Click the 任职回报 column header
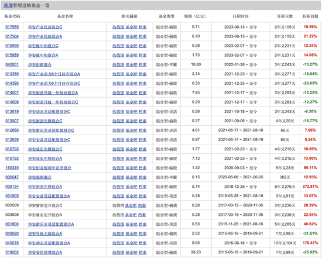 click(x=310, y=16)
